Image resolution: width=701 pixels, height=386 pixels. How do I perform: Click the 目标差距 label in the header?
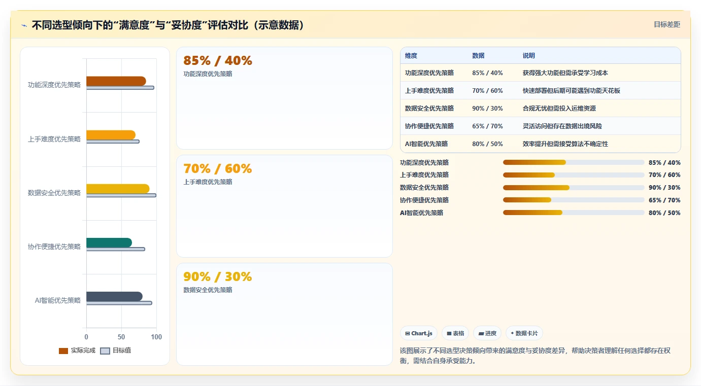pos(666,24)
